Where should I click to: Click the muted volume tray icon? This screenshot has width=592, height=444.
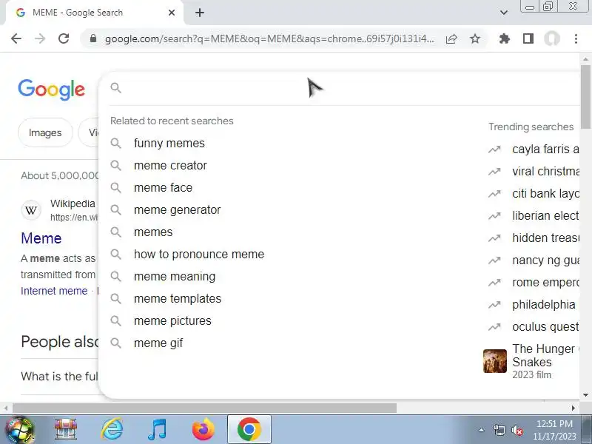[x=517, y=430]
